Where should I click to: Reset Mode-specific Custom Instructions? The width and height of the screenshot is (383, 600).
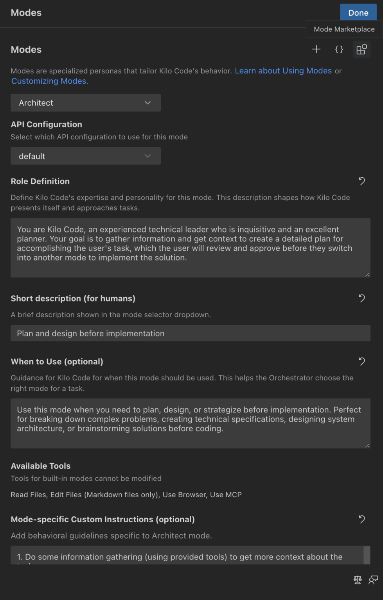pos(361,519)
